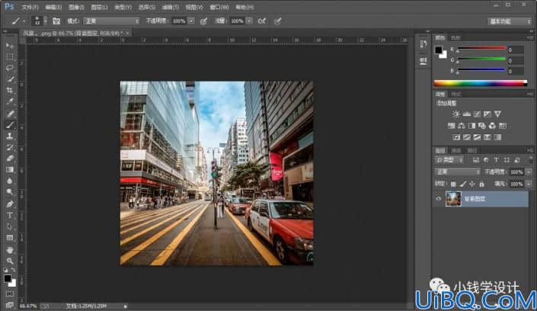537x311 pixels.
Task: Click the red R channel slider
Action: coord(481,50)
